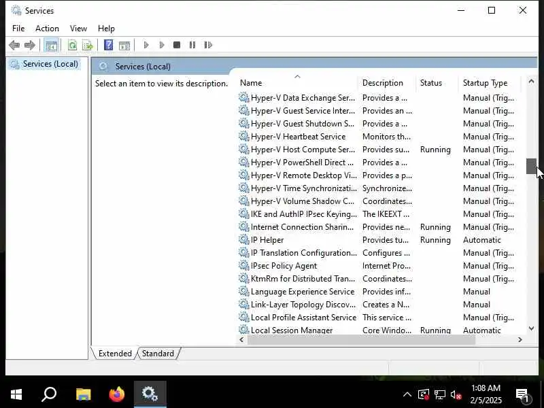The width and height of the screenshot is (544, 408).
Task: Click the muted volume tray icon
Action: pos(456,394)
